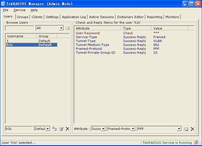Click the value 'VLAN'
Image resolution: width=202 pixels, height=146 pixels.
tap(158, 41)
